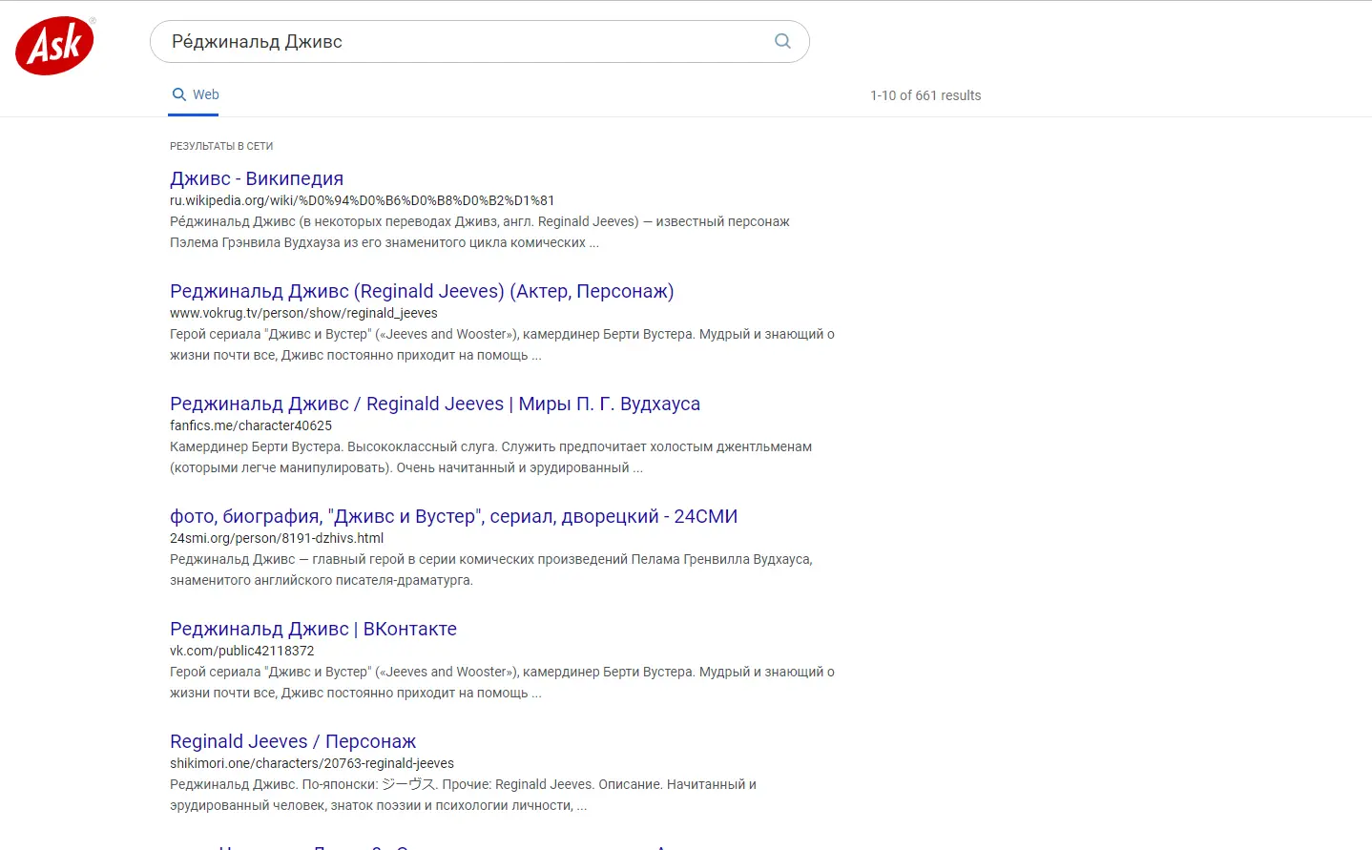Open Реджинальд Дживс (Актер, Персонаж) result
Image resolution: width=1372 pixels, height=850 pixels.
(422, 291)
